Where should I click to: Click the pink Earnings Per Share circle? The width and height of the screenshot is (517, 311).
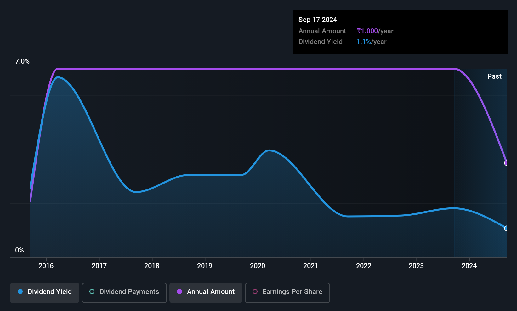tap(255, 291)
